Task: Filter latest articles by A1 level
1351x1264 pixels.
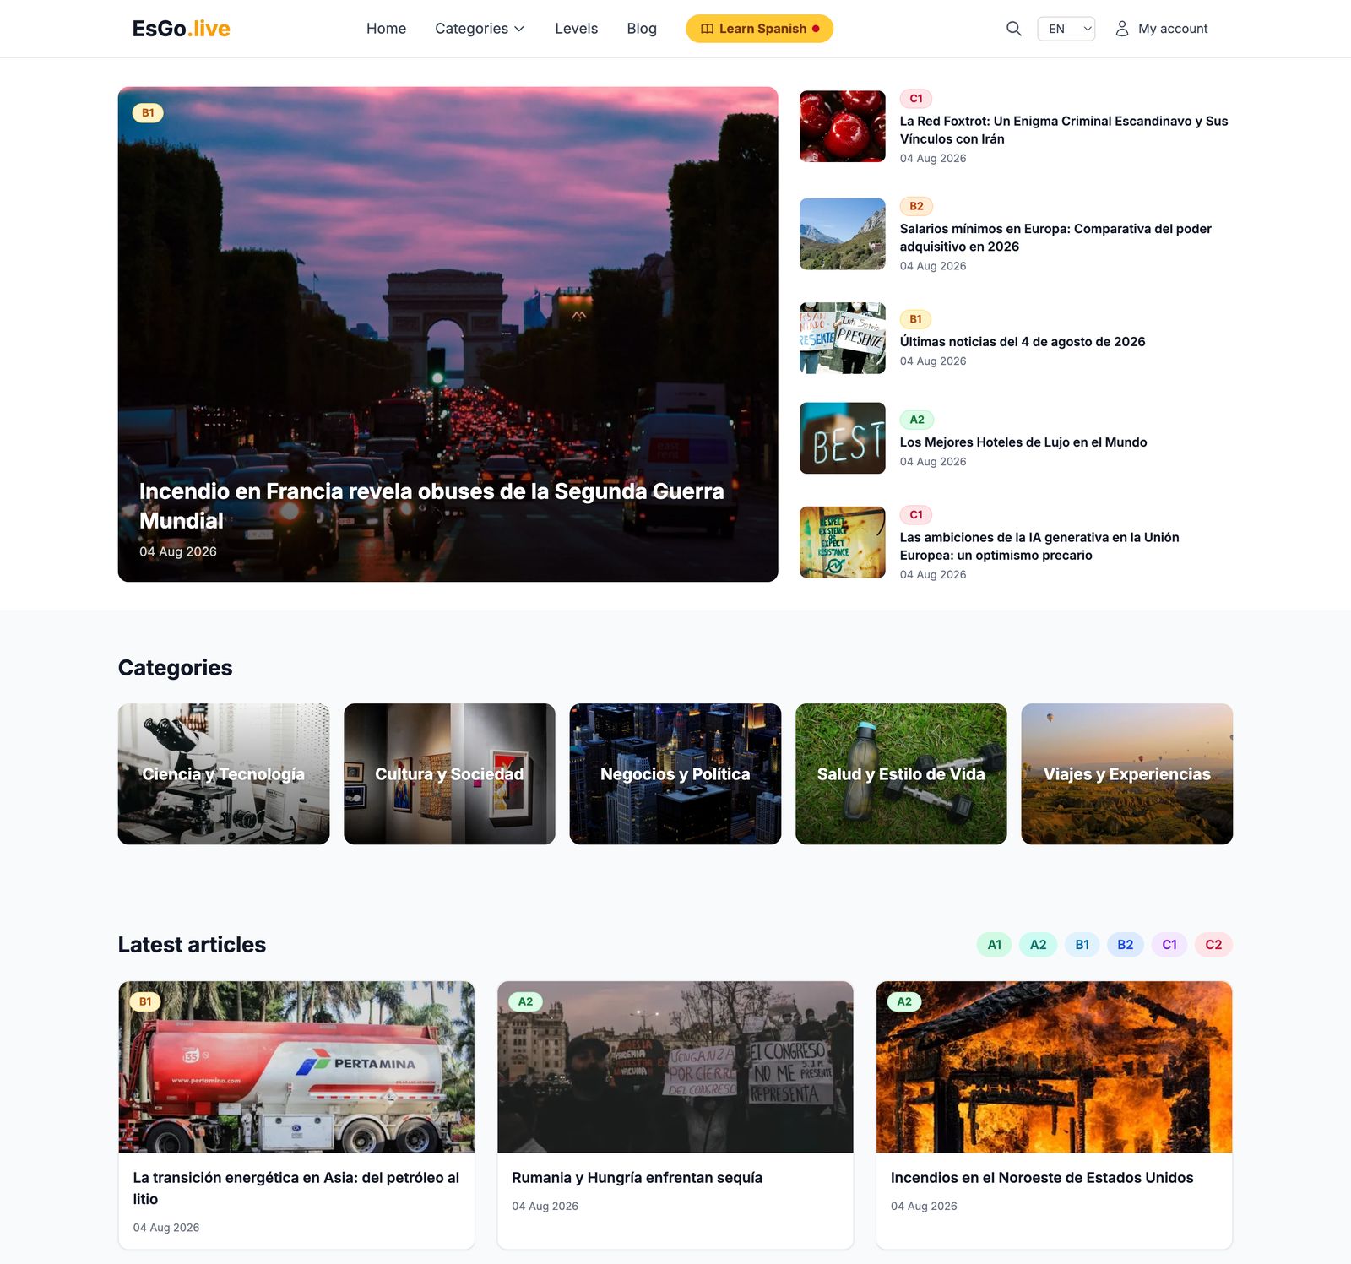Action: [x=995, y=945]
